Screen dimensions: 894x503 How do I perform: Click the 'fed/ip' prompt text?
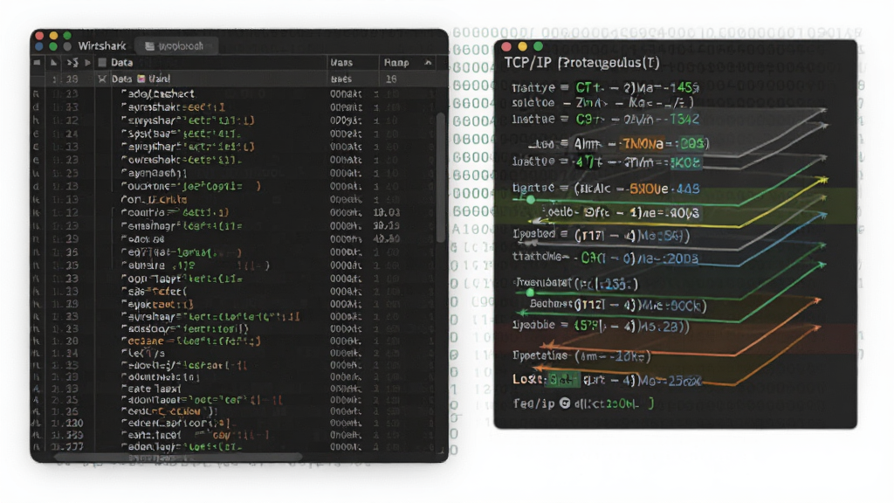pyautogui.click(x=533, y=403)
